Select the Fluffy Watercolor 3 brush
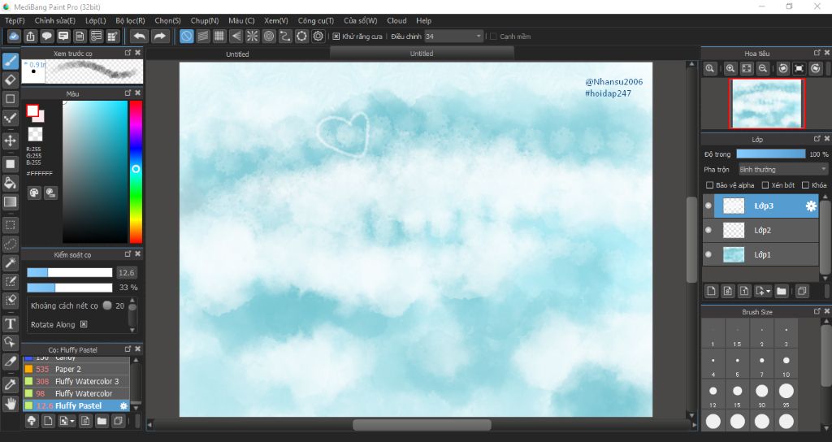Screen dimensions: 832x442 (76, 382)
